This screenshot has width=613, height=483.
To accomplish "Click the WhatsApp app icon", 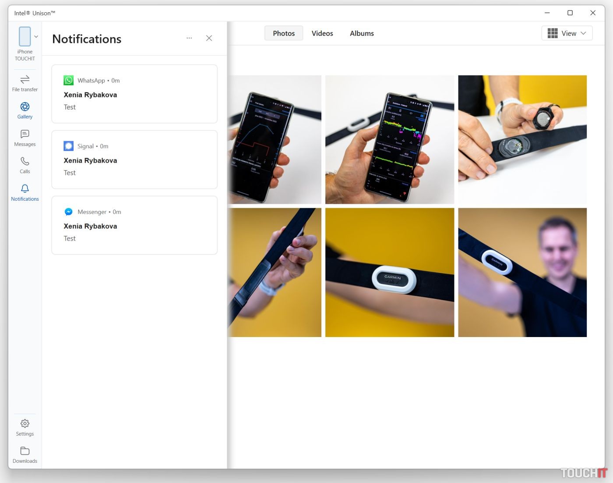I will pyautogui.click(x=69, y=80).
